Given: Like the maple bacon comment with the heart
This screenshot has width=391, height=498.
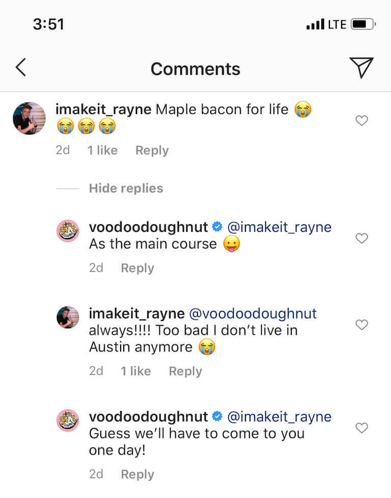Looking at the screenshot, I should click(x=361, y=121).
